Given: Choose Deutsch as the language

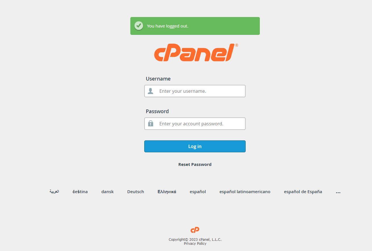Looking at the screenshot, I should 135,192.
